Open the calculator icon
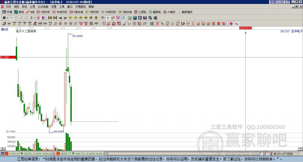303x162 pixels. point(135,18)
